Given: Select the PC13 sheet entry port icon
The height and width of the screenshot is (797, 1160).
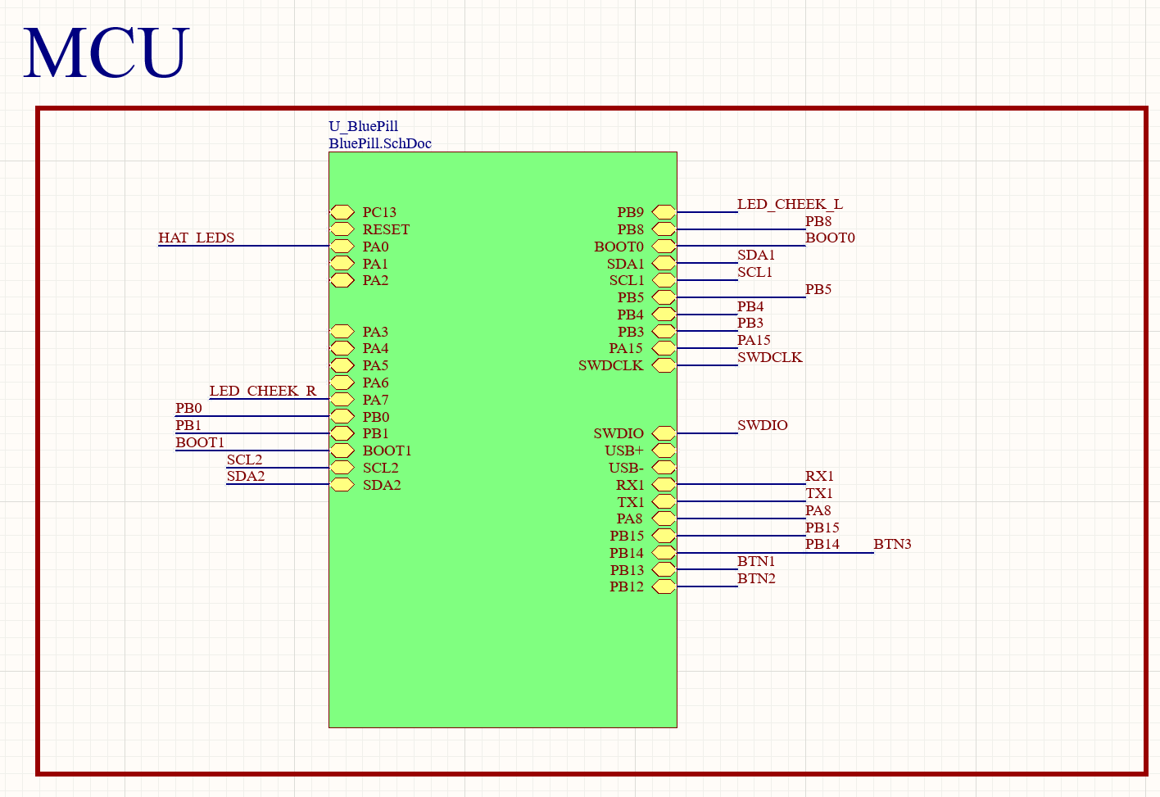Looking at the screenshot, I should (x=342, y=212).
